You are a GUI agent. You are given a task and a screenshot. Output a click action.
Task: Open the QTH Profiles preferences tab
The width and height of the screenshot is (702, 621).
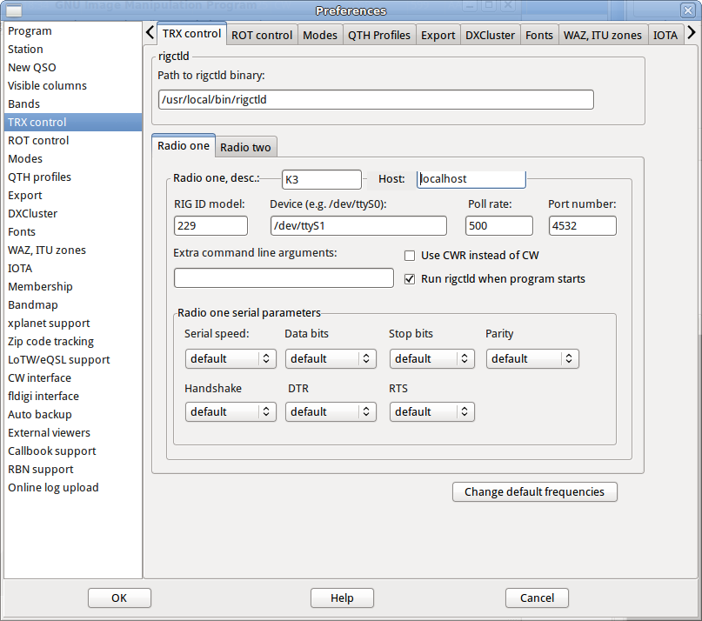coord(380,35)
